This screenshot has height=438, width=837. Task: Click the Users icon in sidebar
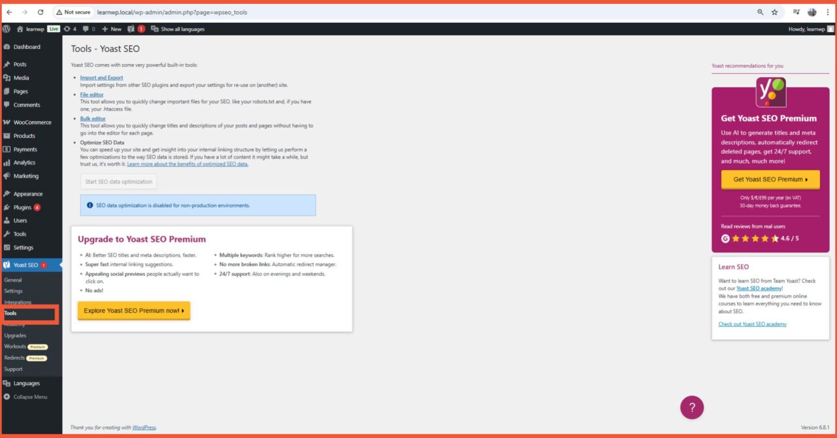click(7, 221)
